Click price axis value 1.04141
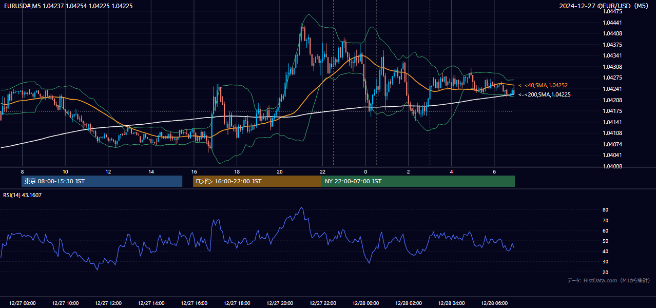 (612, 122)
